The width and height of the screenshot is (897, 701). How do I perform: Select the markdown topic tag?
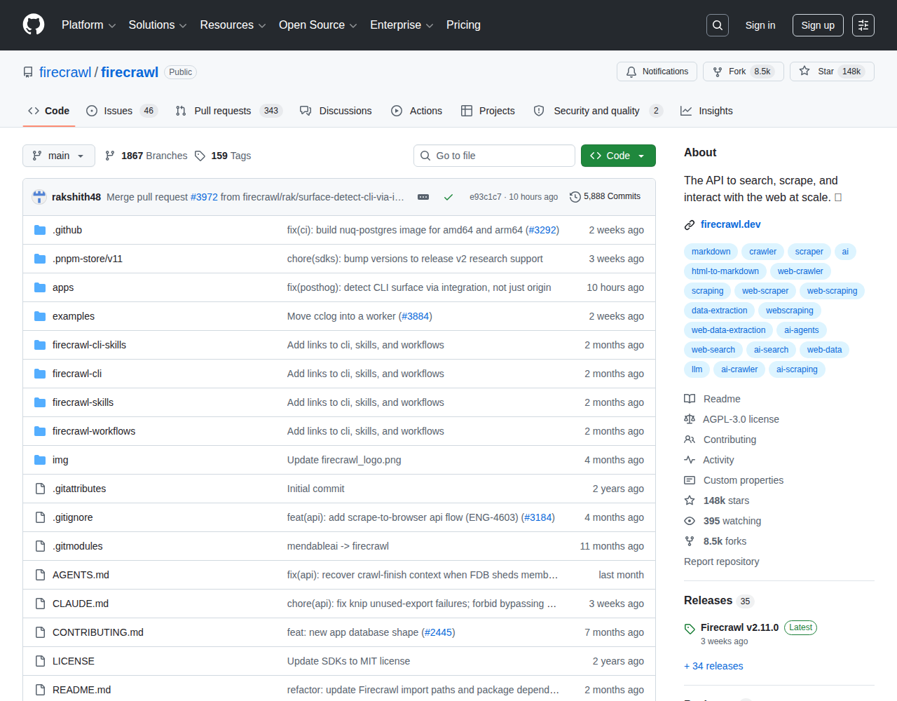[x=711, y=252]
